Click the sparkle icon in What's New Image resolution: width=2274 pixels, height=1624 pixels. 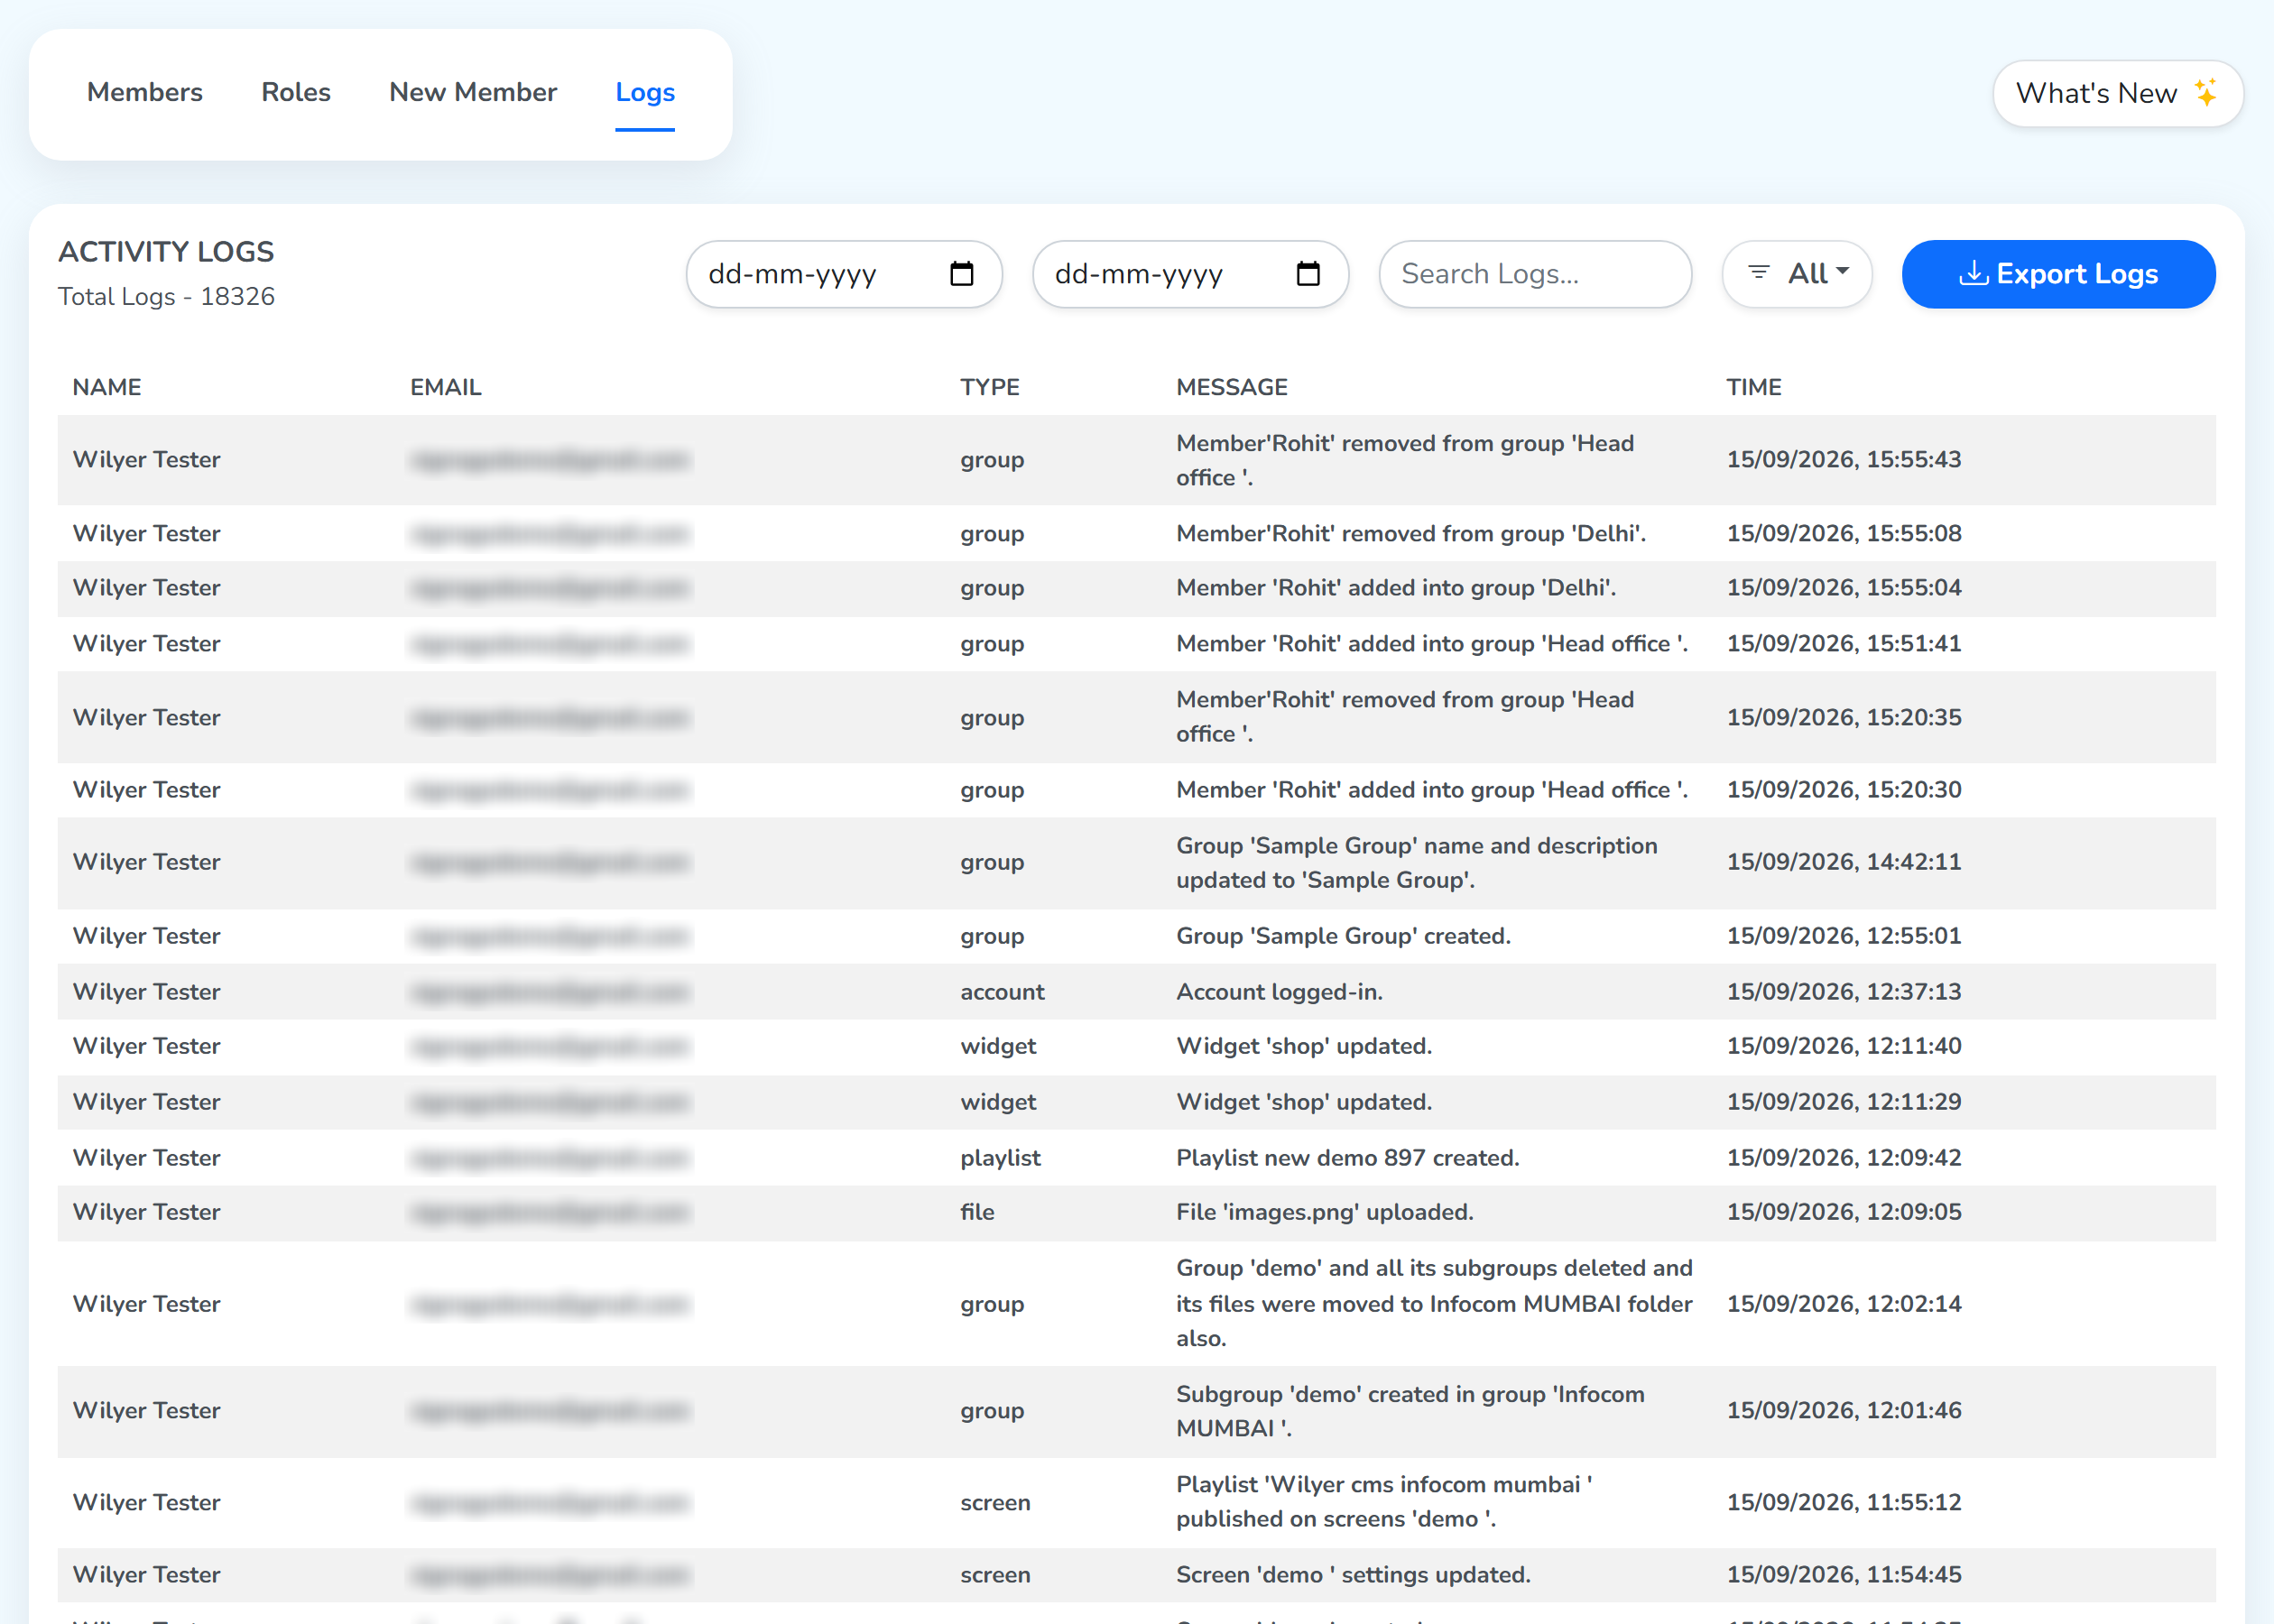click(2206, 93)
